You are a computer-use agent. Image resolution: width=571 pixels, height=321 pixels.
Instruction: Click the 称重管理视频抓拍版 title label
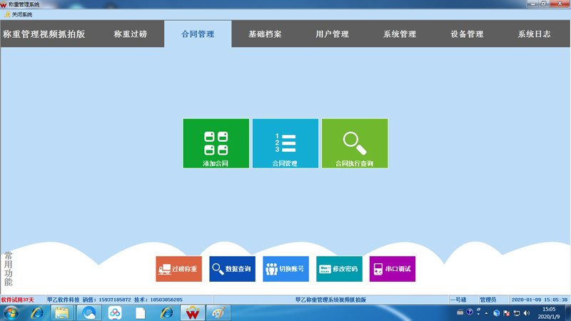[x=44, y=34]
